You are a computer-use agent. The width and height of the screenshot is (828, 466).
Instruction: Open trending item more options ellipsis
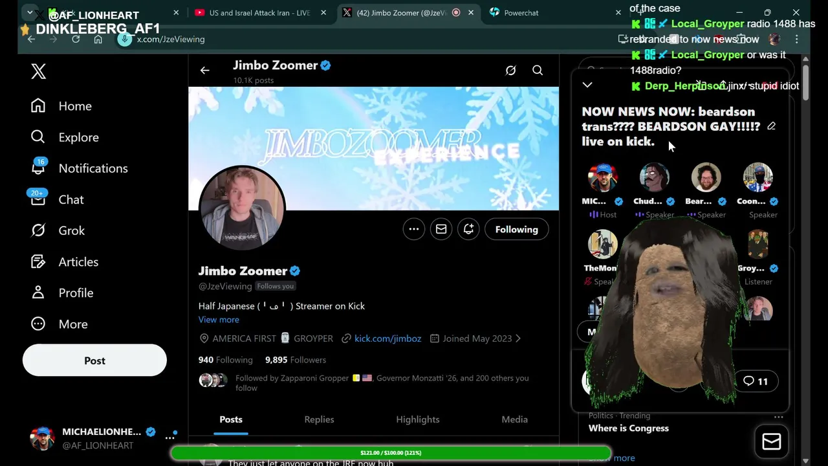pyautogui.click(x=779, y=417)
